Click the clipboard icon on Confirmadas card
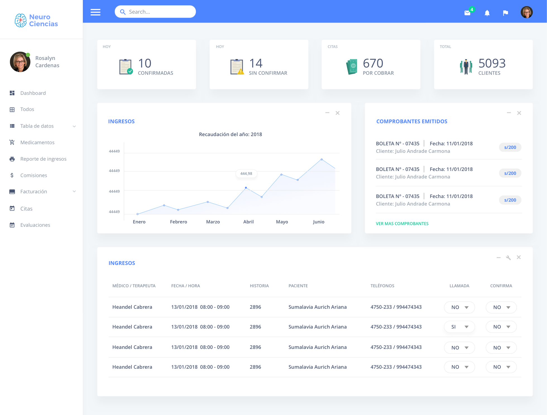The height and width of the screenshot is (415, 547). tap(126, 67)
